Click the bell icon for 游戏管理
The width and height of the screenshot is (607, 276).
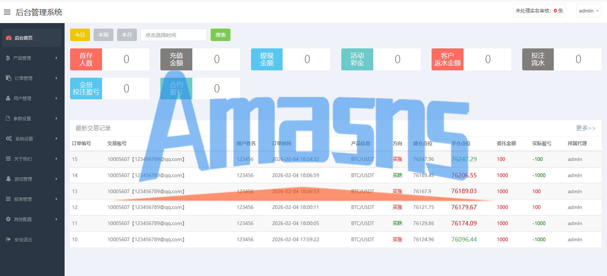[x=8, y=179]
